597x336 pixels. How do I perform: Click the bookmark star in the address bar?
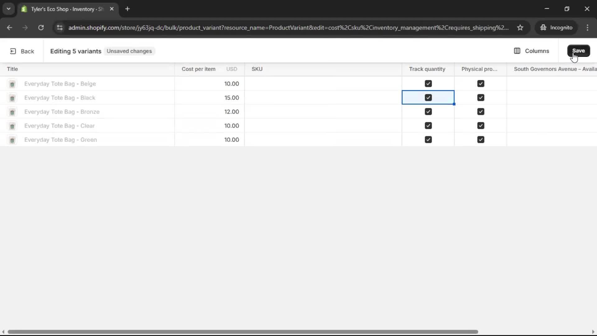521,28
